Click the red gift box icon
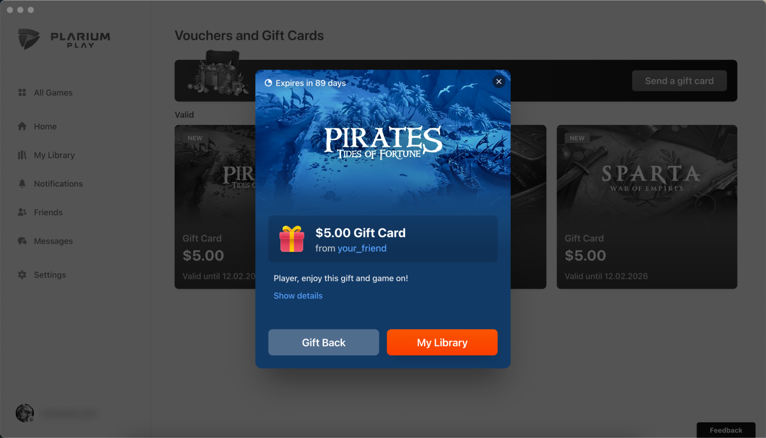766x438 pixels. click(x=292, y=239)
